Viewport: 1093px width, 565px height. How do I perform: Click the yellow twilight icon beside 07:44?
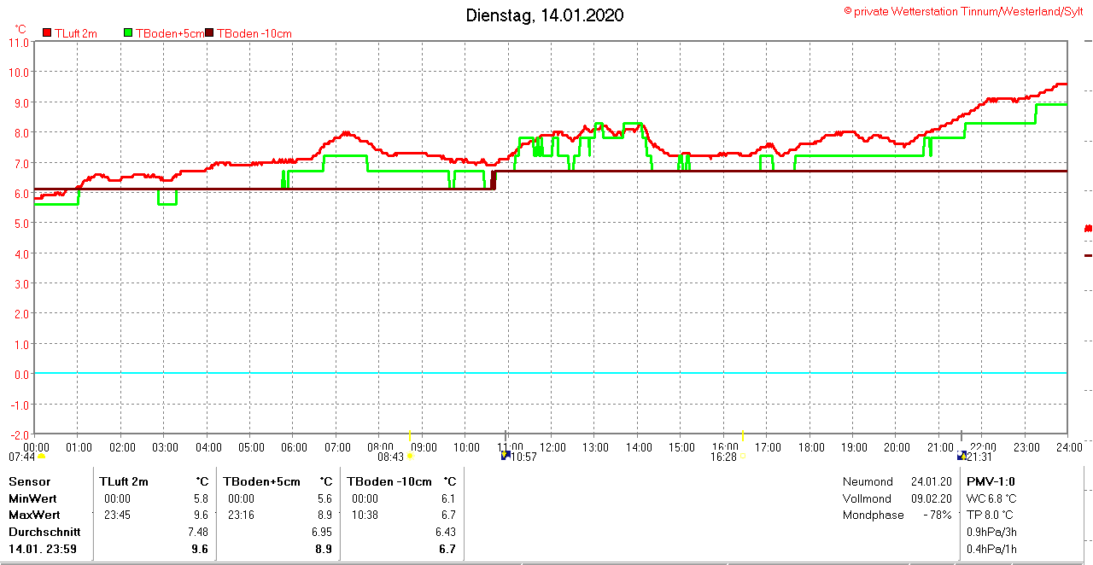[x=41, y=457]
